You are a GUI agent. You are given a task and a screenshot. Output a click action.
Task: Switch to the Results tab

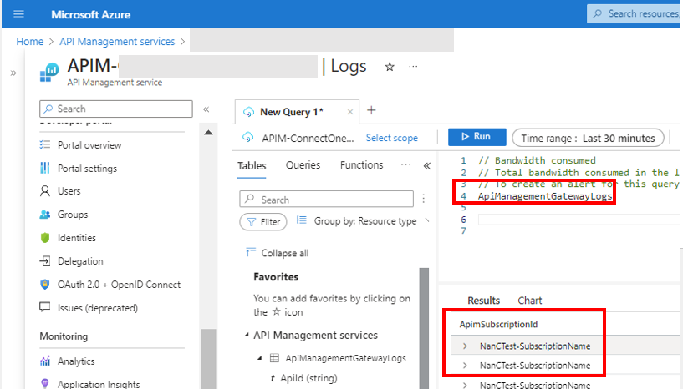(x=483, y=301)
